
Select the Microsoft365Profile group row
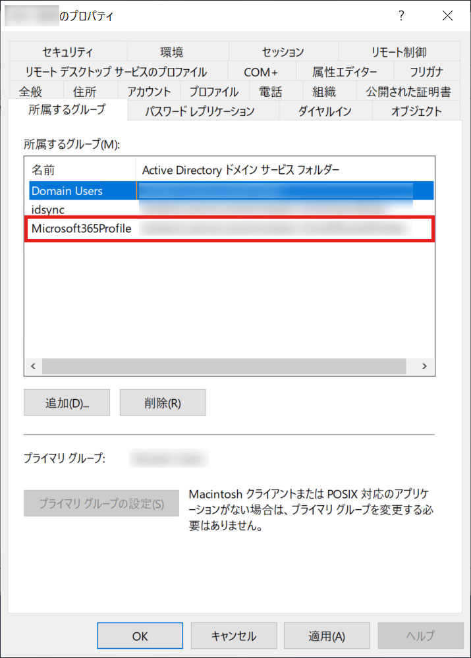(231, 229)
